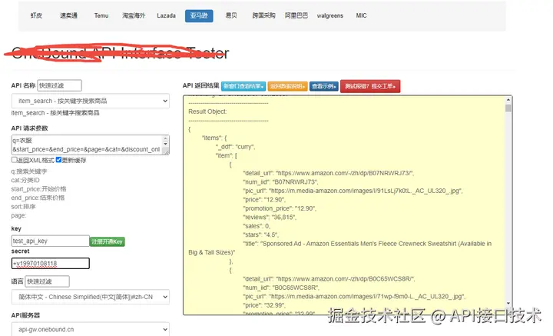Viewport: 553px width, 336px height.
Task: Select the active 亚马逊 tab
Action: [x=199, y=16]
